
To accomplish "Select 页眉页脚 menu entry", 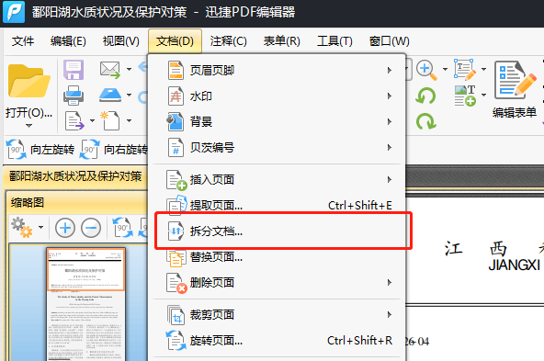I will [x=277, y=71].
